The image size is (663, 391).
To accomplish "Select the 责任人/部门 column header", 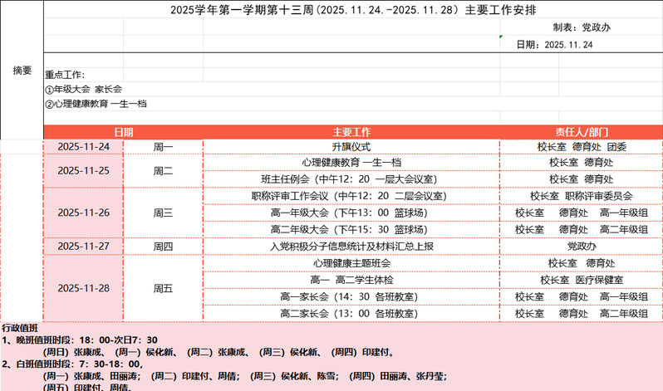I will pos(581,132).
